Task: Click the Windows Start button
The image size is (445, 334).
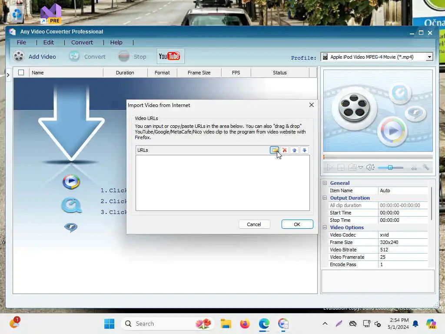Action: (x=109, y=324)
